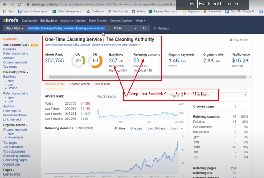264x178 pixels.
Task: Open Broken backlinks in the sidebar
Action: [x=12, y=88]
